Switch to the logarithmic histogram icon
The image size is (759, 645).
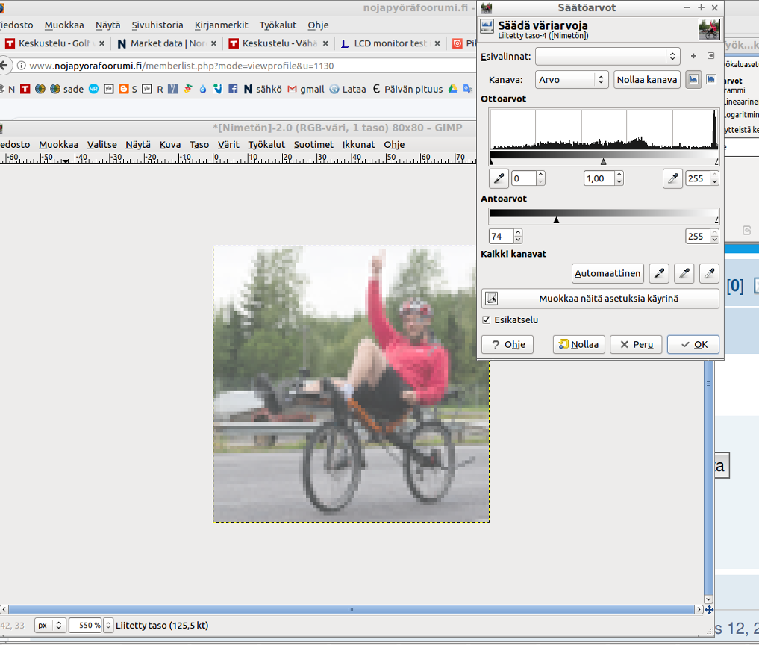(x=711, y=79)
